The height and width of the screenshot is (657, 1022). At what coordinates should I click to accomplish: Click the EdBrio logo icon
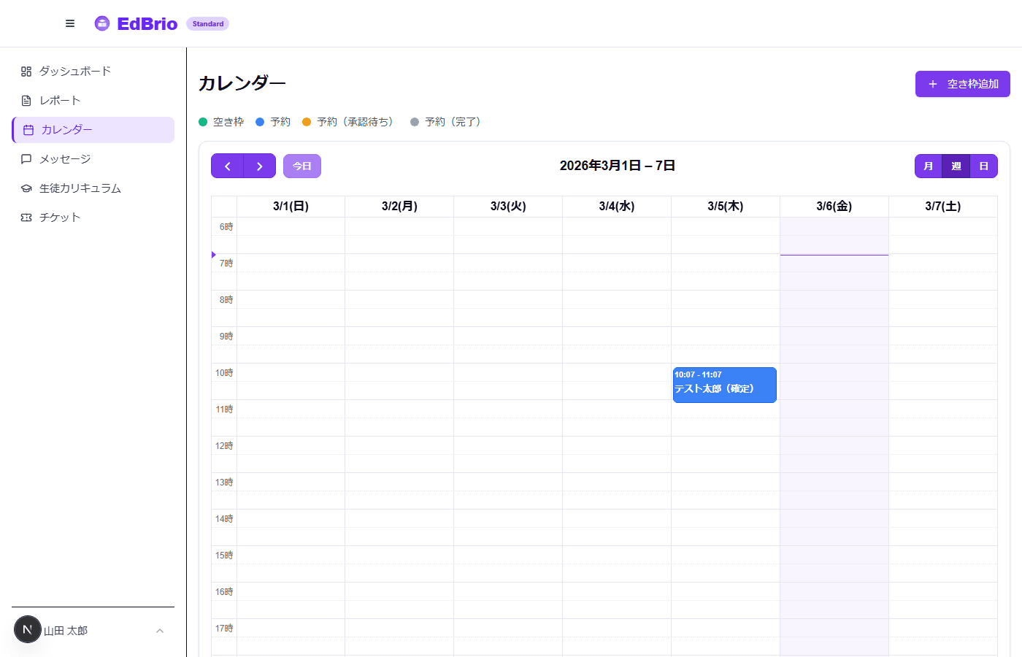pyautogui.click(x=101, y=23)
